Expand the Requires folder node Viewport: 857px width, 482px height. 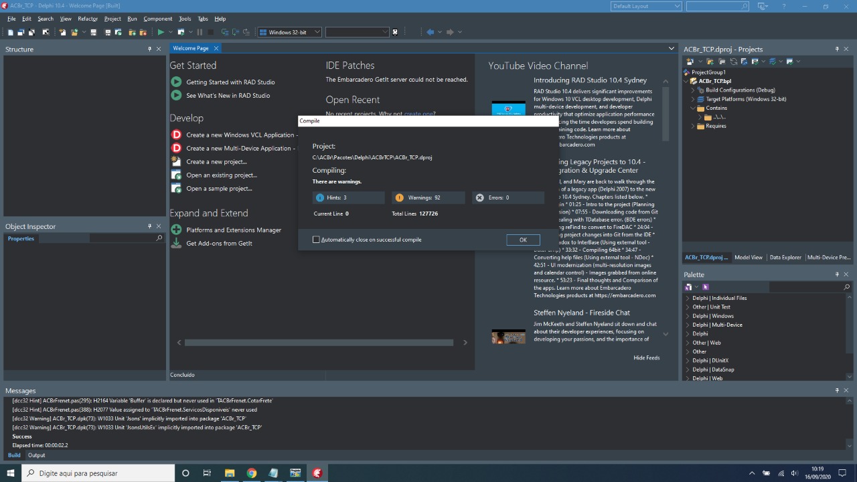(x=694, y=126)
